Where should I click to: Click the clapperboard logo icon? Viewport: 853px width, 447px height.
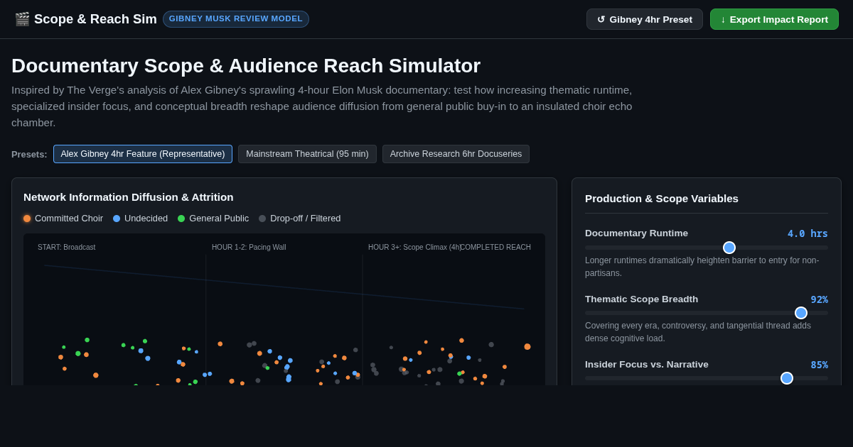click(x=22, y=19)
